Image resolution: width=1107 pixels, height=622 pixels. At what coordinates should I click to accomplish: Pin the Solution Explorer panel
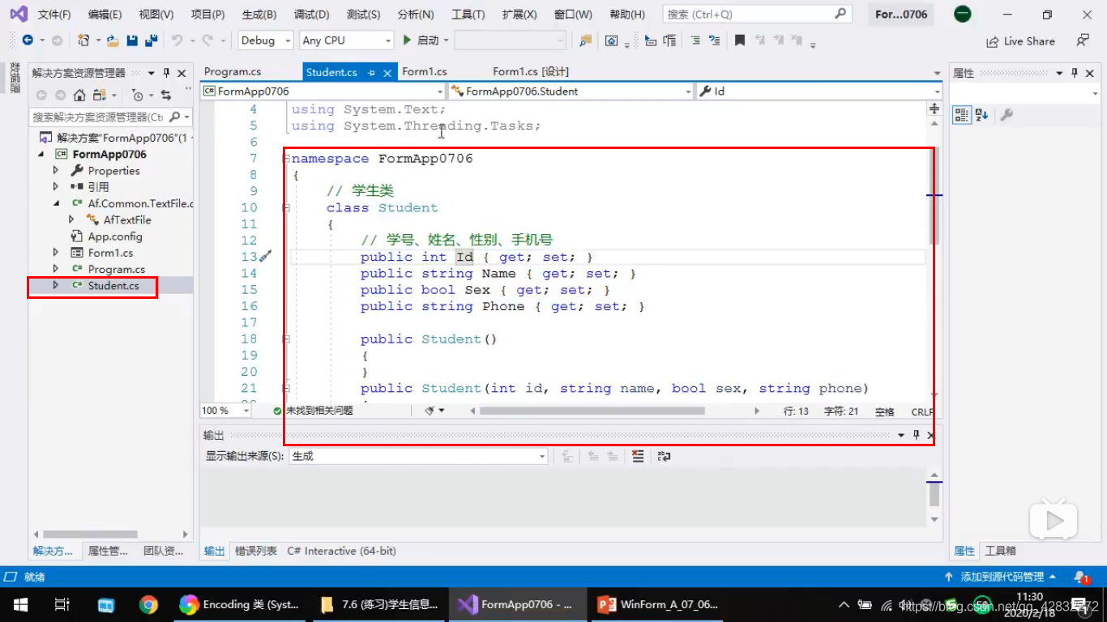click(167, 73)
